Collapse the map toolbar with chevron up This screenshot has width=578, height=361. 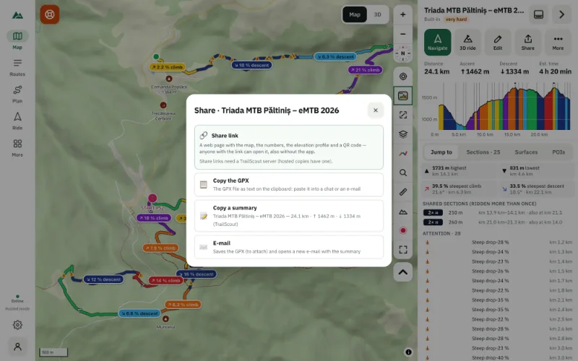point(403,272)
